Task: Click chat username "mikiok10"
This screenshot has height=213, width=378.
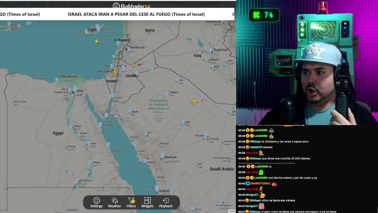Action: pyautogui.click(x=257, y=147)
